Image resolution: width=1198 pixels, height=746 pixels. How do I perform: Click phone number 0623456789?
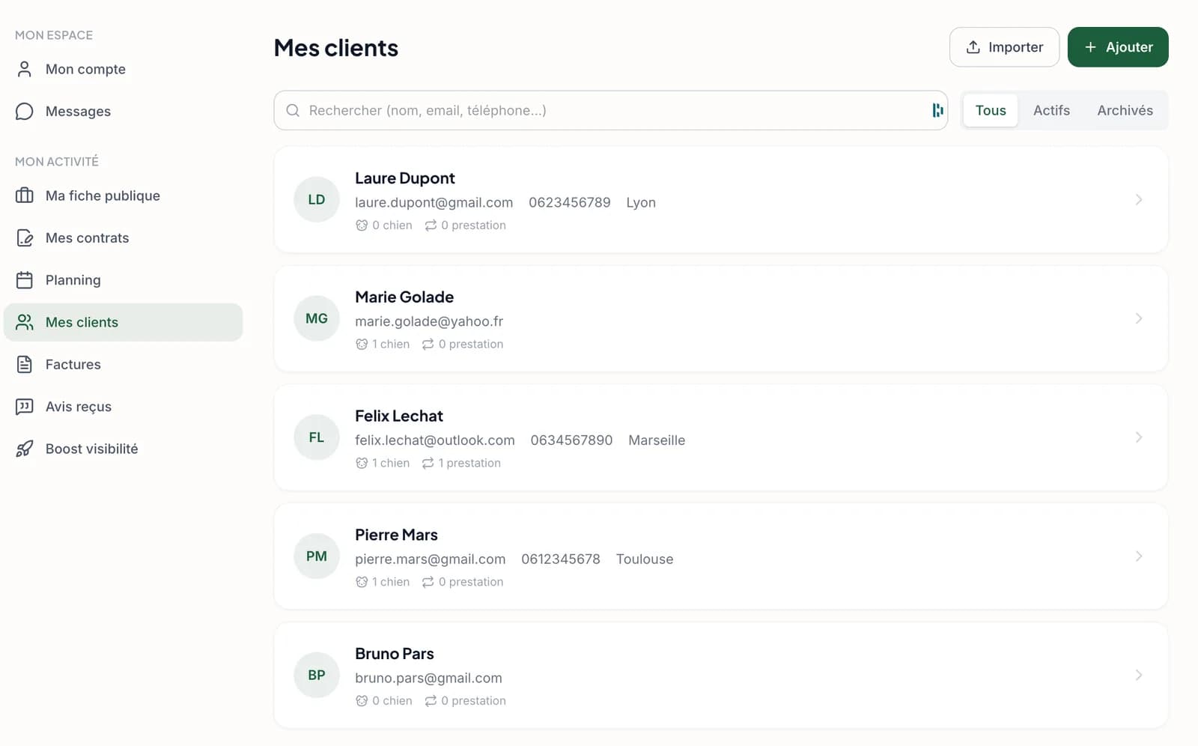coord(570,202)
